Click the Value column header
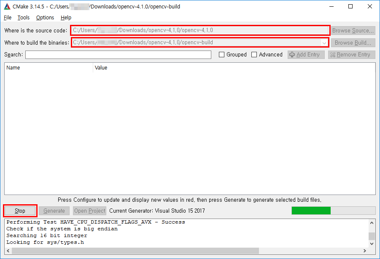Viewport: 380px width, 259px height. [x=234, y=68]
